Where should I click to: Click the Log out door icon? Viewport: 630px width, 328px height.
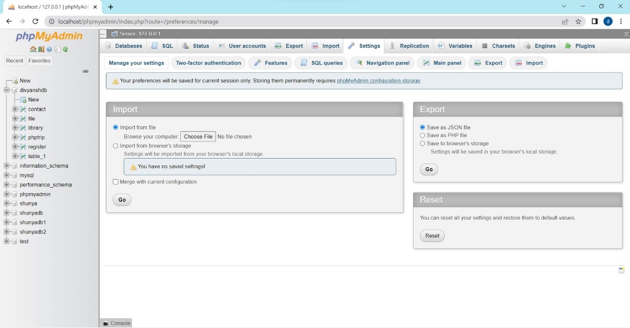tap(41, 49)
